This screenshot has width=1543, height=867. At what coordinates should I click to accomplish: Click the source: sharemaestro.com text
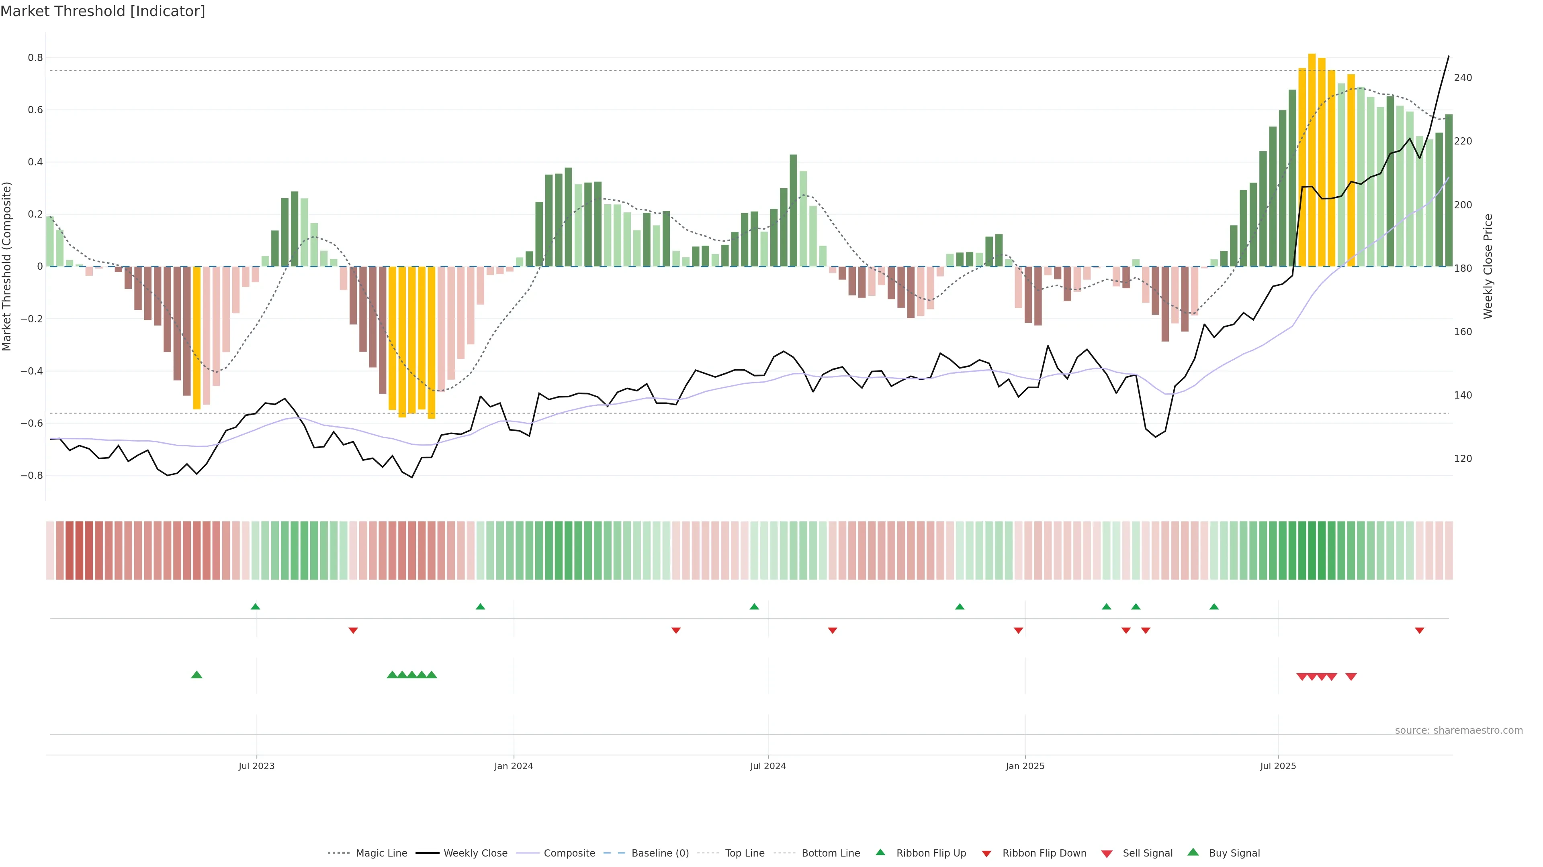click(x=1459, y=731)
